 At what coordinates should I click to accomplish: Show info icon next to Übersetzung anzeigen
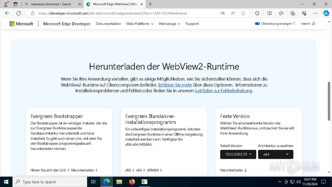coord(294,23)
